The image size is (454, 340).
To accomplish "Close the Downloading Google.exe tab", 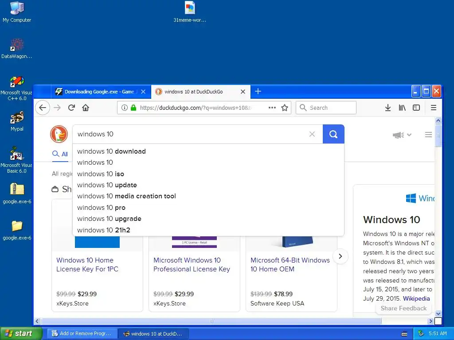I will (143, 92).
